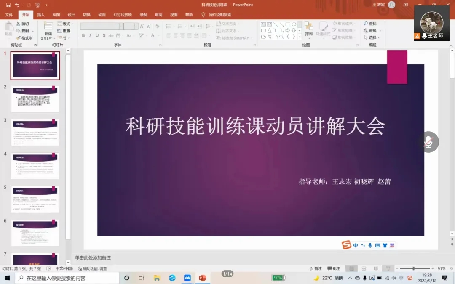Click the New Slide (新建幻灯片) button
This screenshot has height=284, width=455.
click(48, 31)
